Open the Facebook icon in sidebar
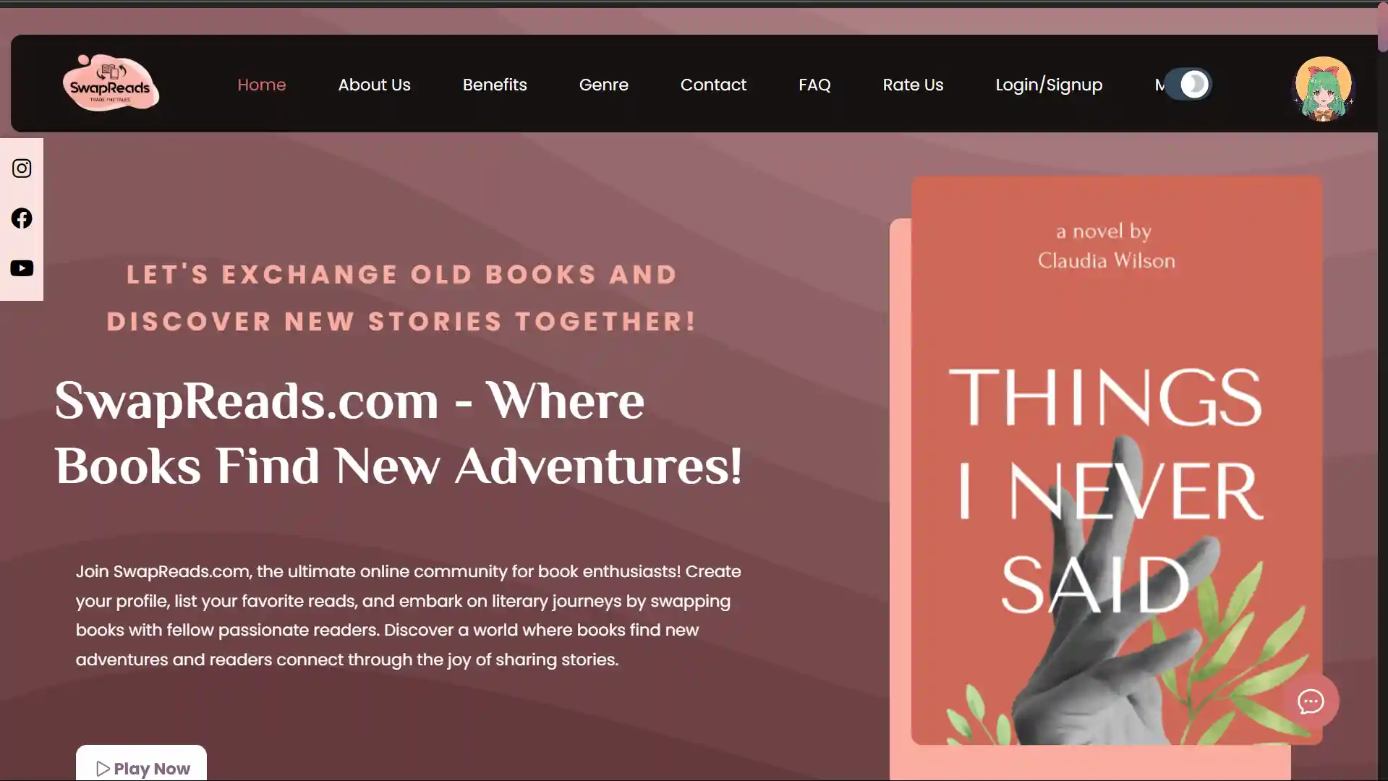1388x781 pixels. [x=22, y=218]
